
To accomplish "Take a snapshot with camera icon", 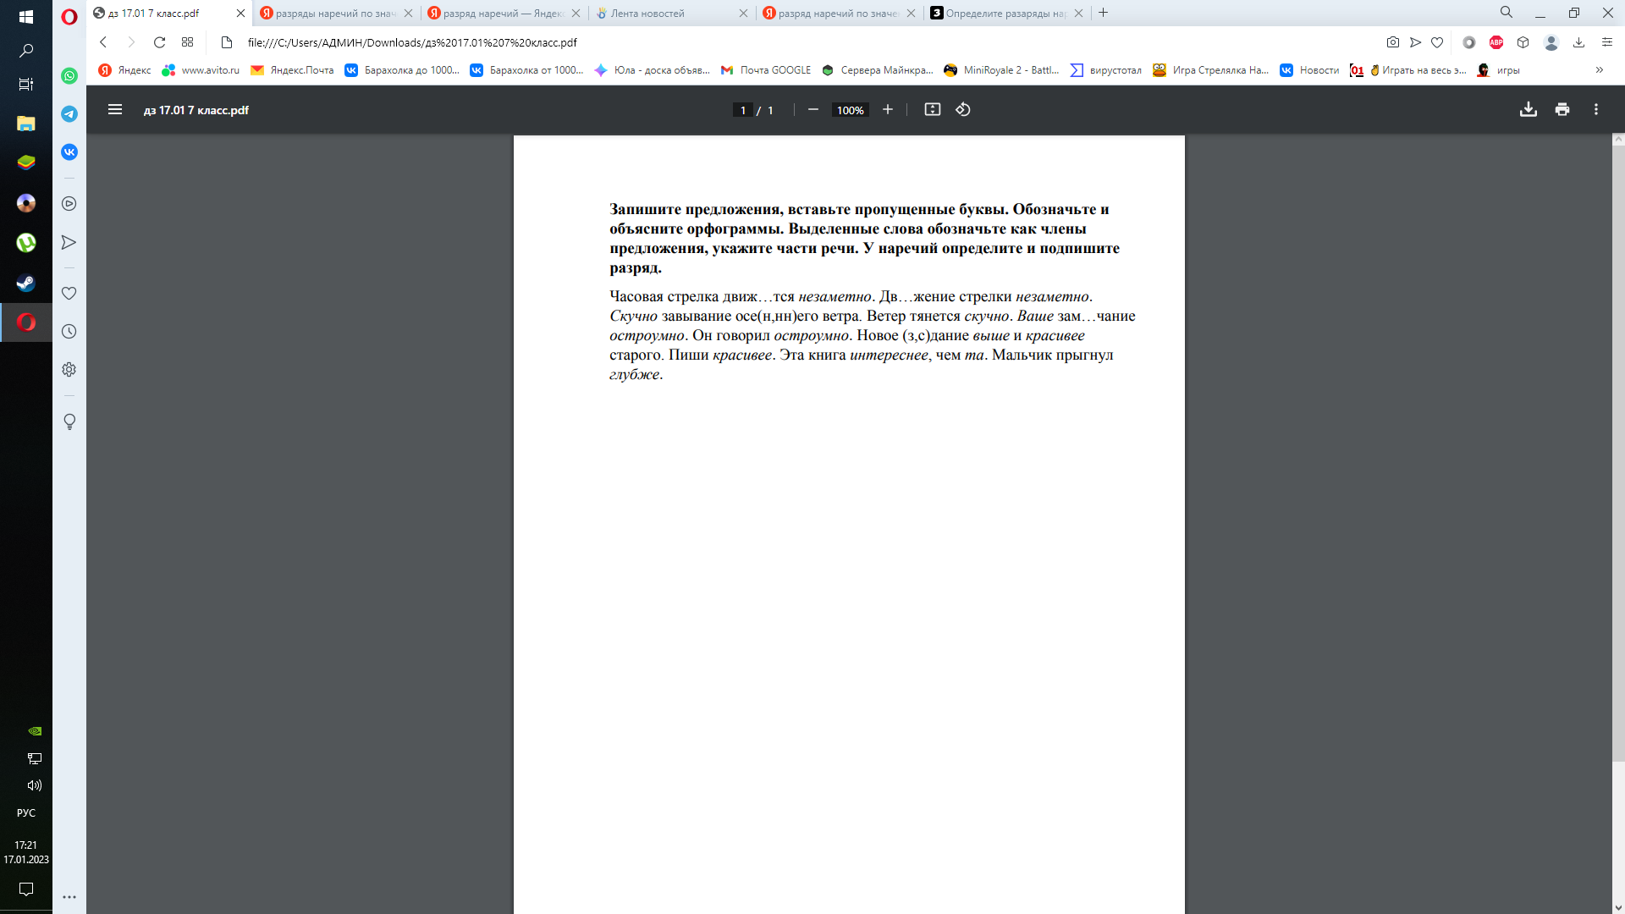I will pos(1392,42).
